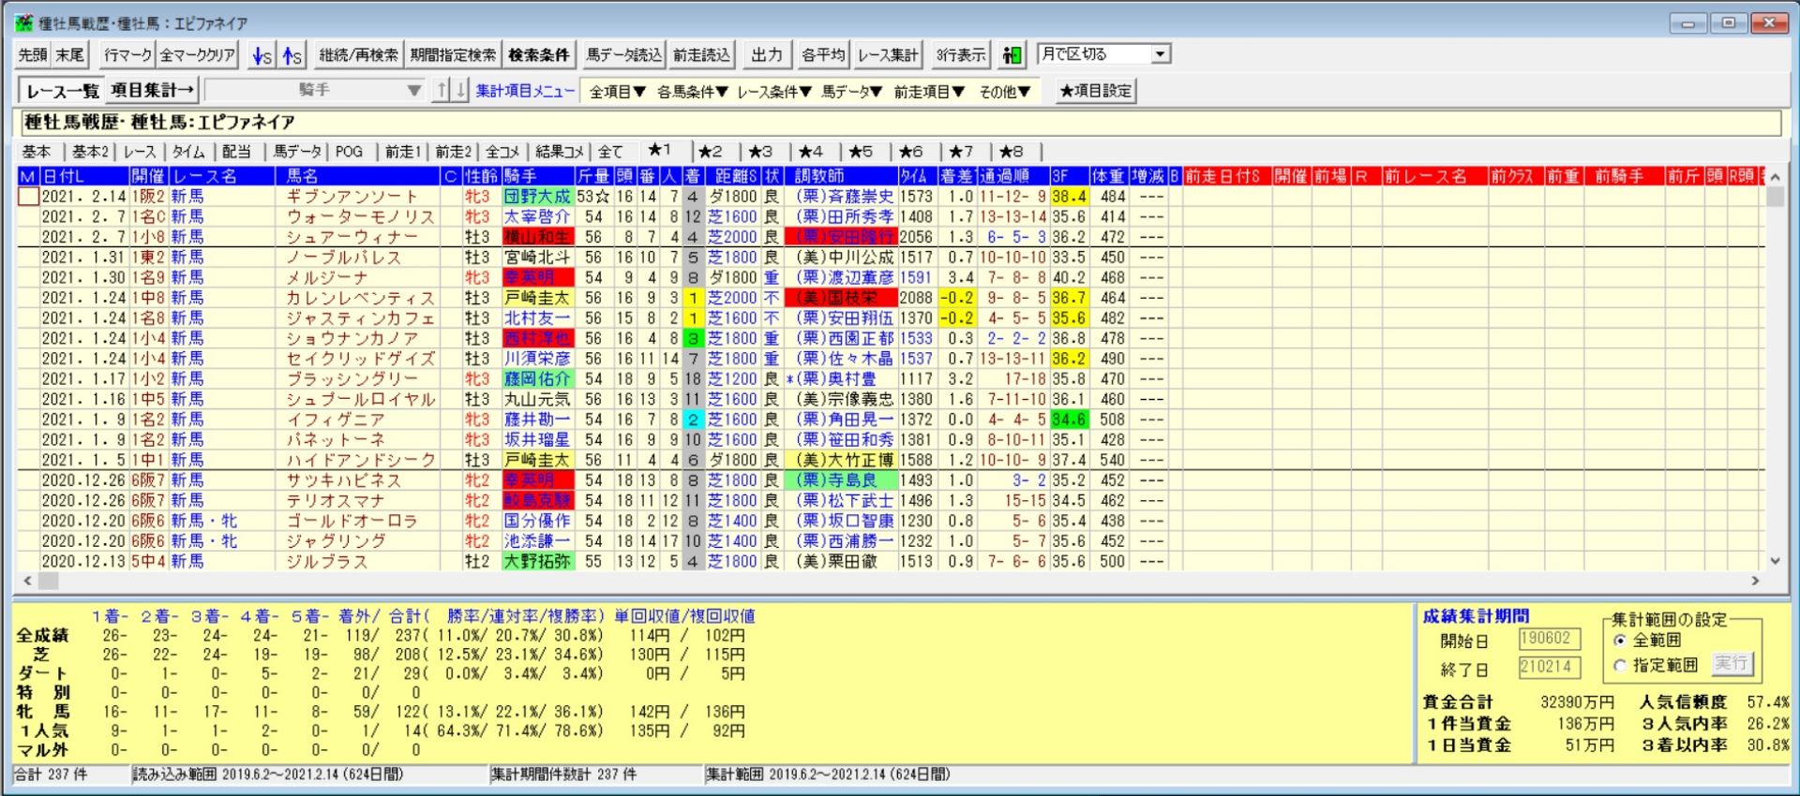This screenshot has width=1800, height=796.
Task: Switch to the 結果コメ tab
Action: [x=559, y=152]
